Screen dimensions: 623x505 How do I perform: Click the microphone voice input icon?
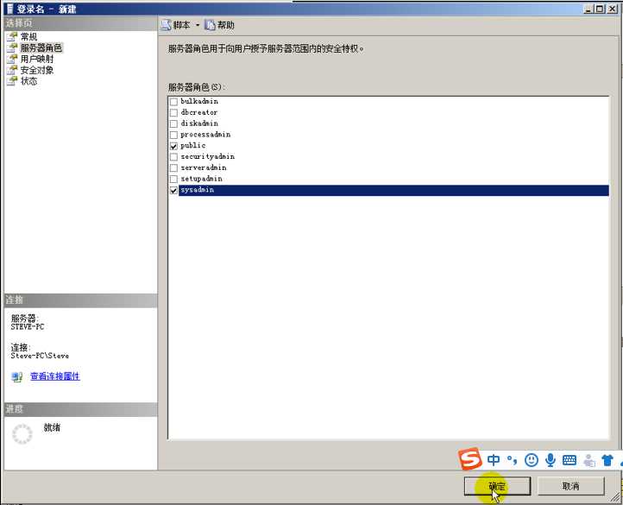point(551,460)
